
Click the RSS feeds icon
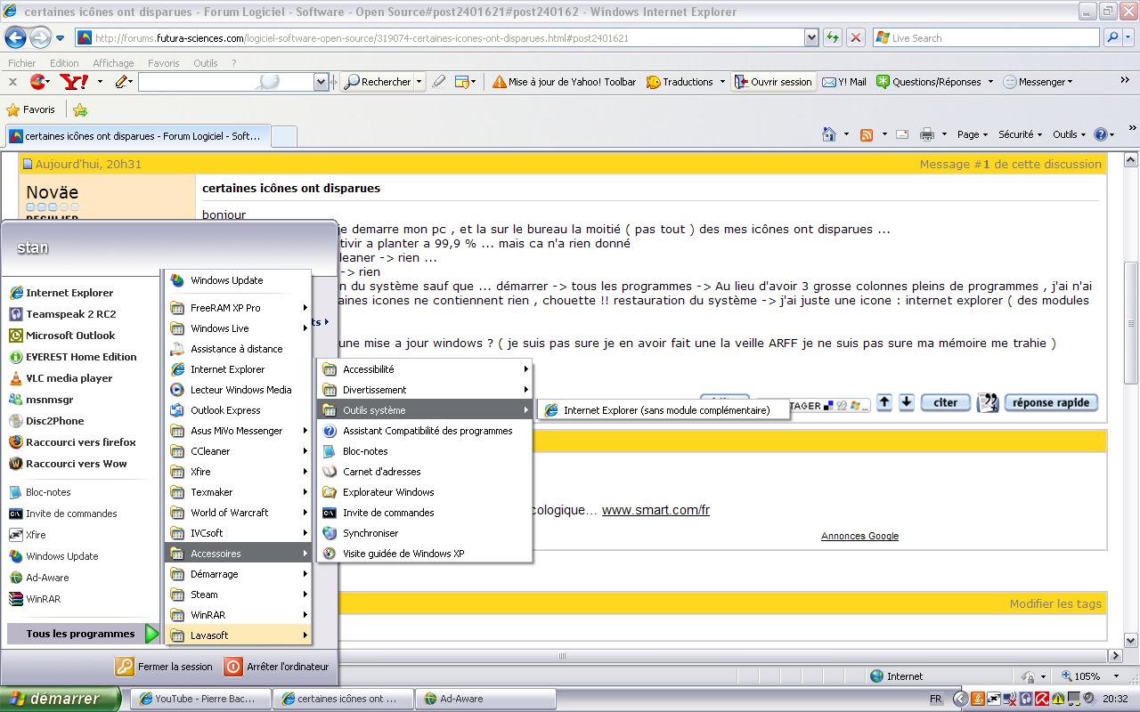(x=867, y=134)
